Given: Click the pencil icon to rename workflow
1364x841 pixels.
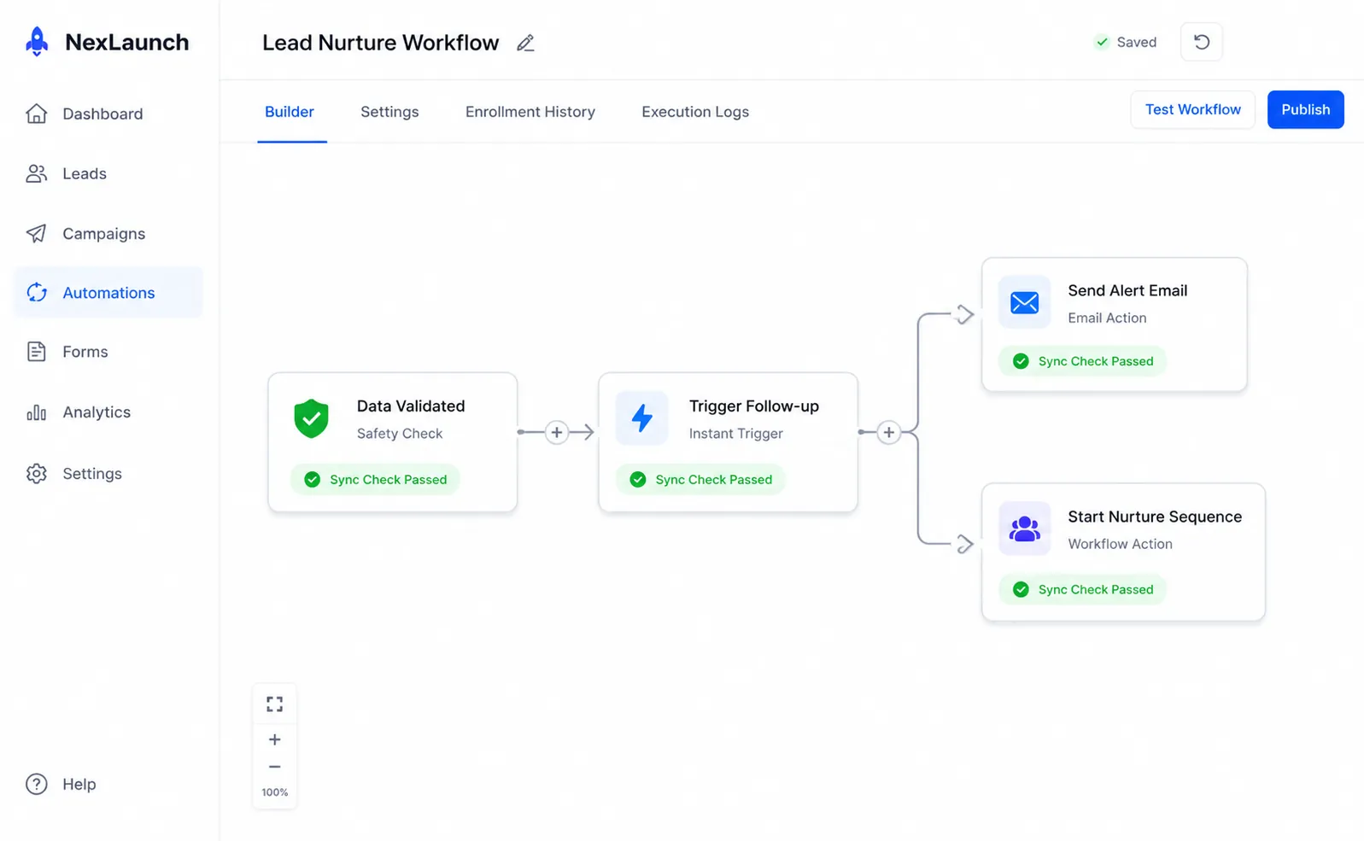Looking at the screenshot, I should pyautogui.click(x=525, y=43).
